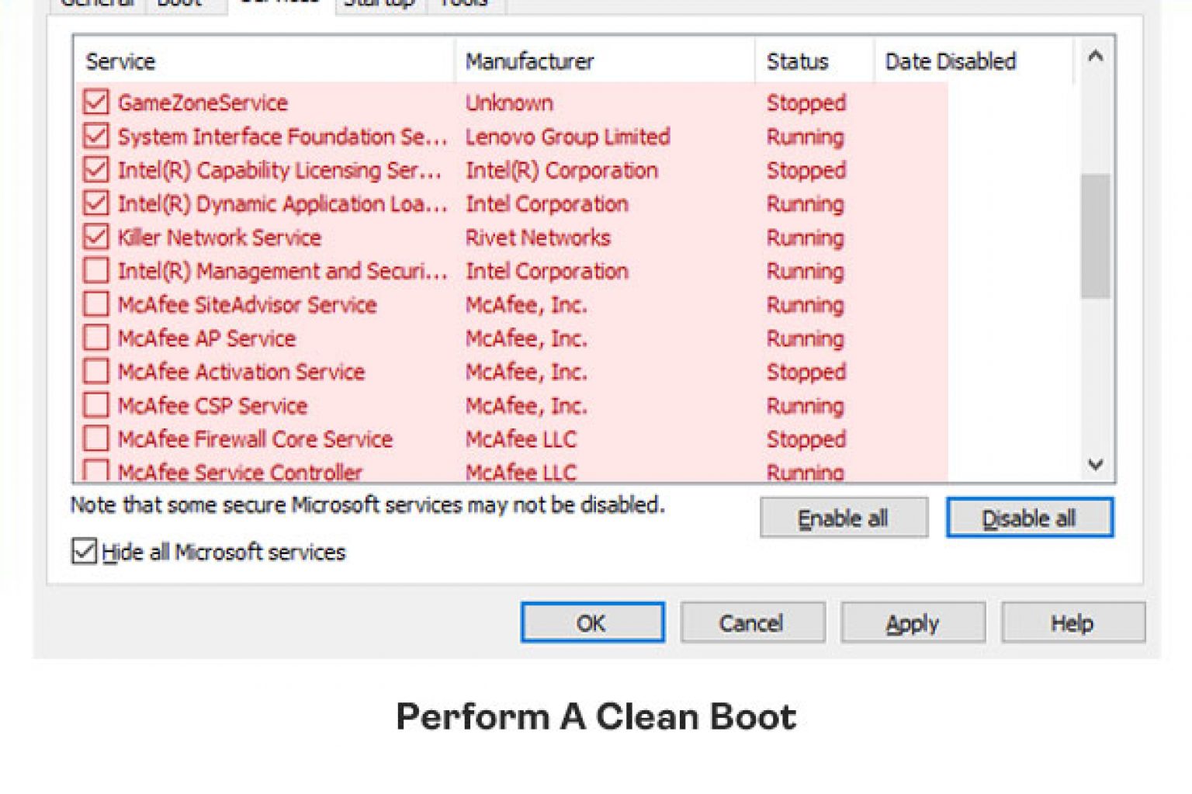
Task: Click the vertical scrollbar thumb
Action: [1096, 235]
